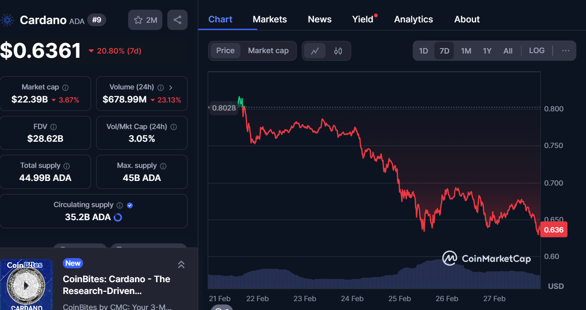Select the 1D time range
Viewport: 586px width, 310px height.
(x=423, y=51)
